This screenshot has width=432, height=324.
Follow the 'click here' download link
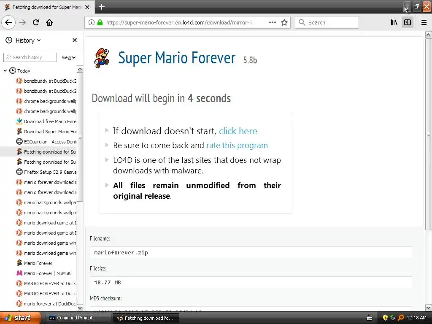click(x=238, y=131)
